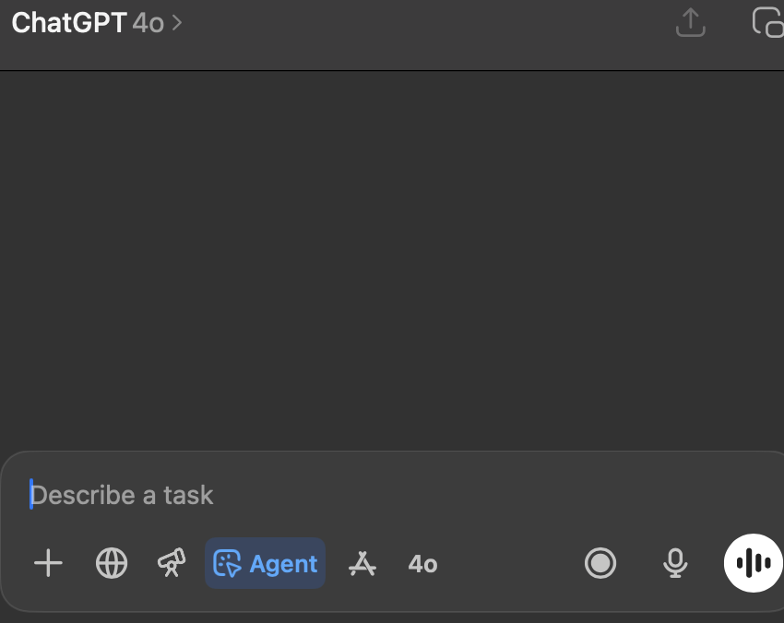This screenshot has height=623, width=784.
Task: Launch voice mode waveform button
Action: 753,563
